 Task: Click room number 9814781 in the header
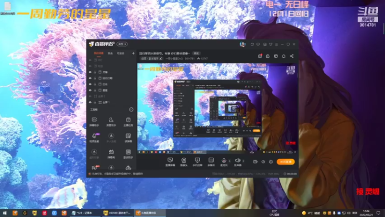point(190,58)
